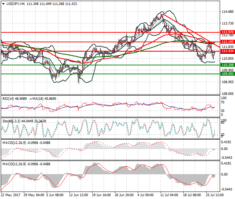Click the USDJPY,H4 chart title text
Image resolution: width=235 pixels, height=199 pixels.
[15, 4]
